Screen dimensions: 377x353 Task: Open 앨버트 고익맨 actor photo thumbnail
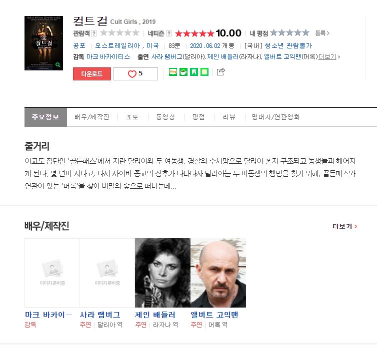[218, 273]
